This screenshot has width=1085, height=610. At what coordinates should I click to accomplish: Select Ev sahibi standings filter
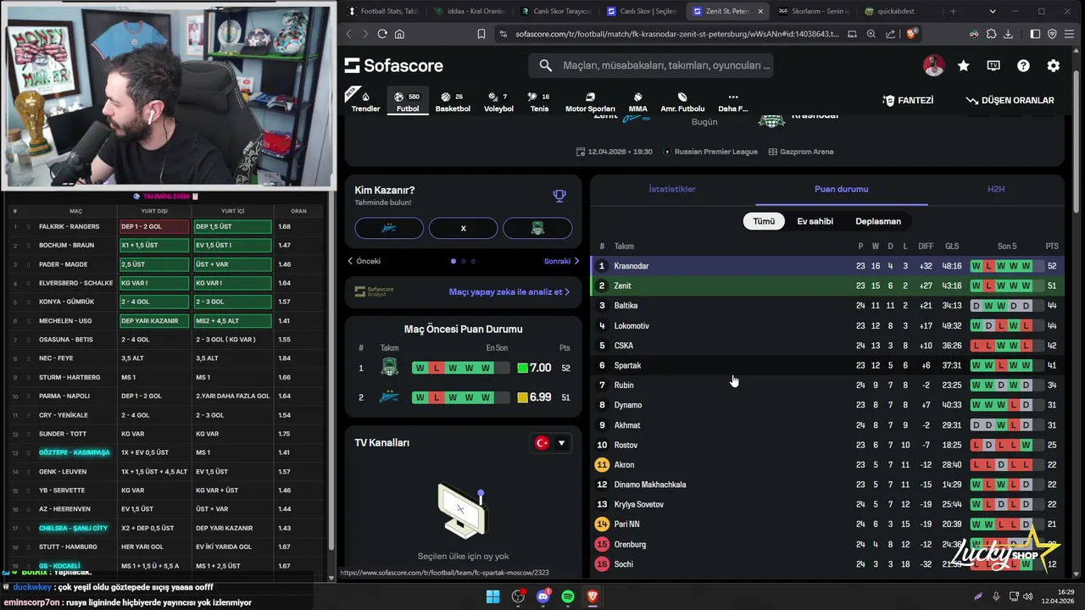pos(815,221)
